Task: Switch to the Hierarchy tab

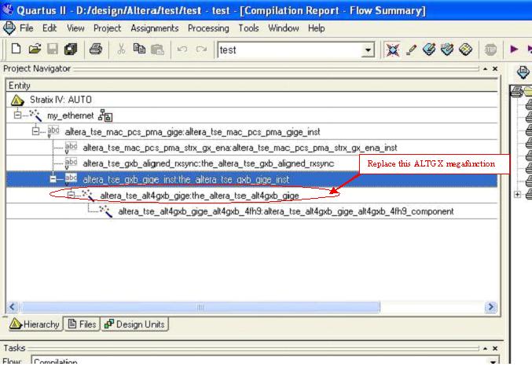Action: (35, 324)
